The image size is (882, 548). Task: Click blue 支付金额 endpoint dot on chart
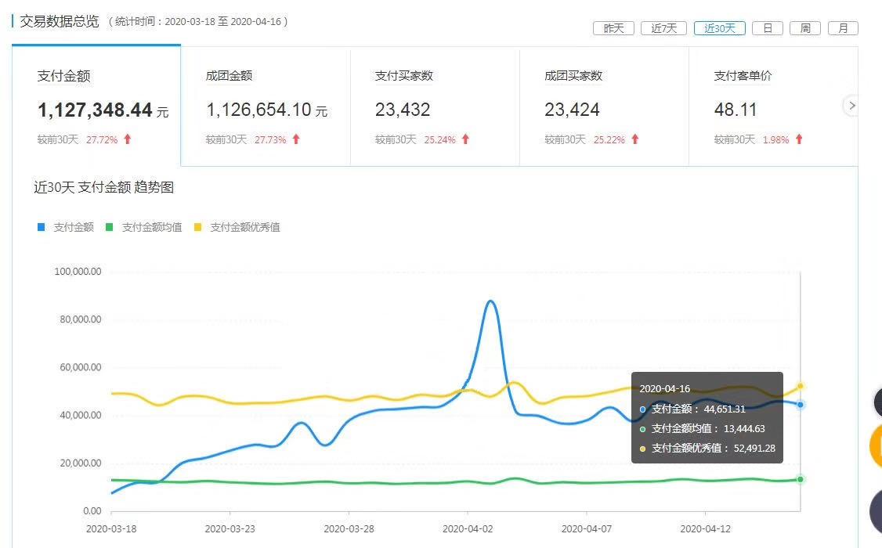(x=800, y=405)
